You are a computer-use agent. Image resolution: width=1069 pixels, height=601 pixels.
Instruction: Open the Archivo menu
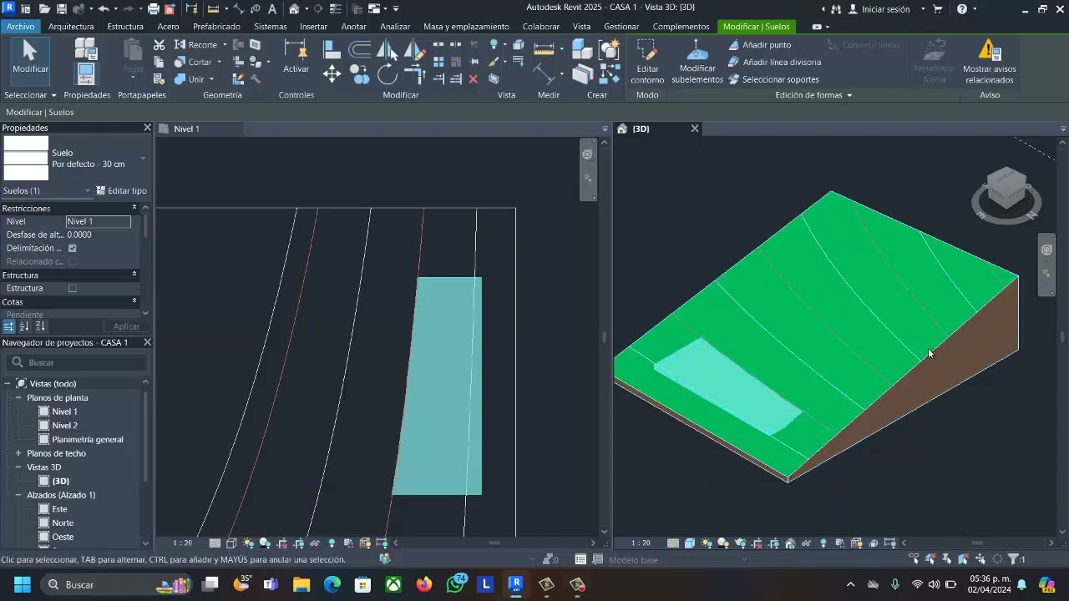tap(20, 27)
